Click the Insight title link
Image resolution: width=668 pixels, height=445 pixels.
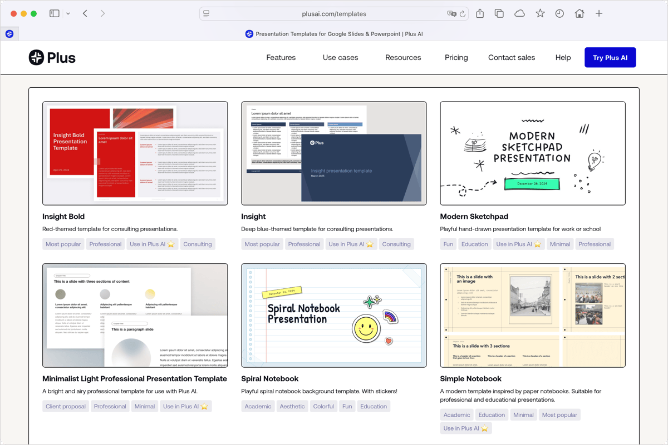[253, 217]
